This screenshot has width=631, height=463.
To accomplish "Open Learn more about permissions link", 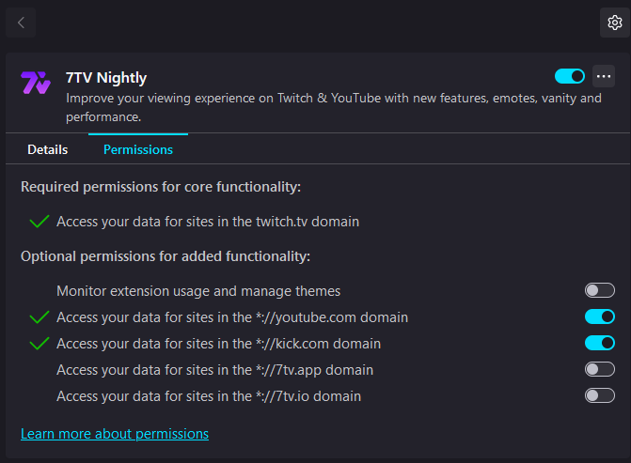I will 115,434.
